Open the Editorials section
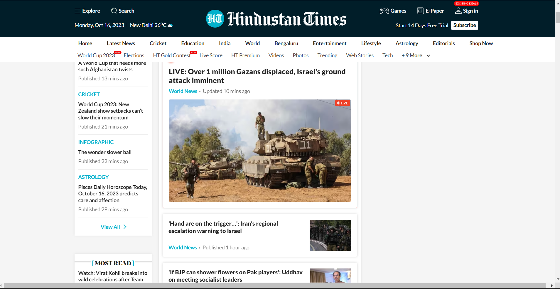Image resolution: width=560 pixels, height=289 pixels. pos(444,43)
